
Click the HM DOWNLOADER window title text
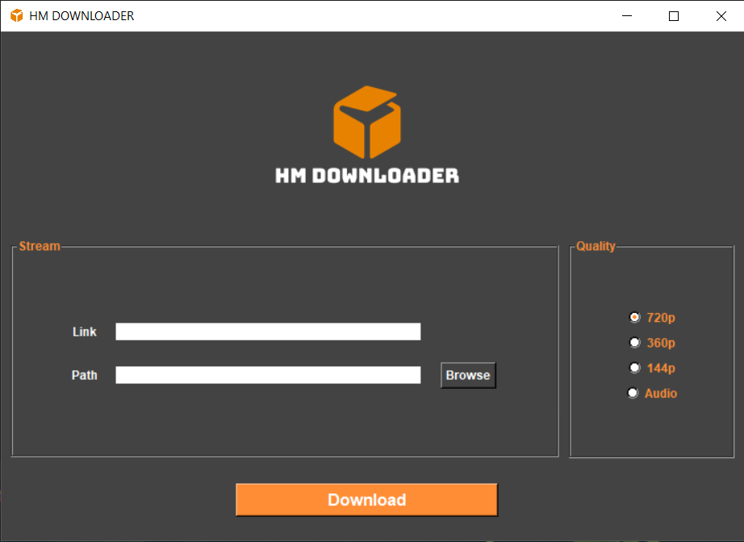(82, 15)
